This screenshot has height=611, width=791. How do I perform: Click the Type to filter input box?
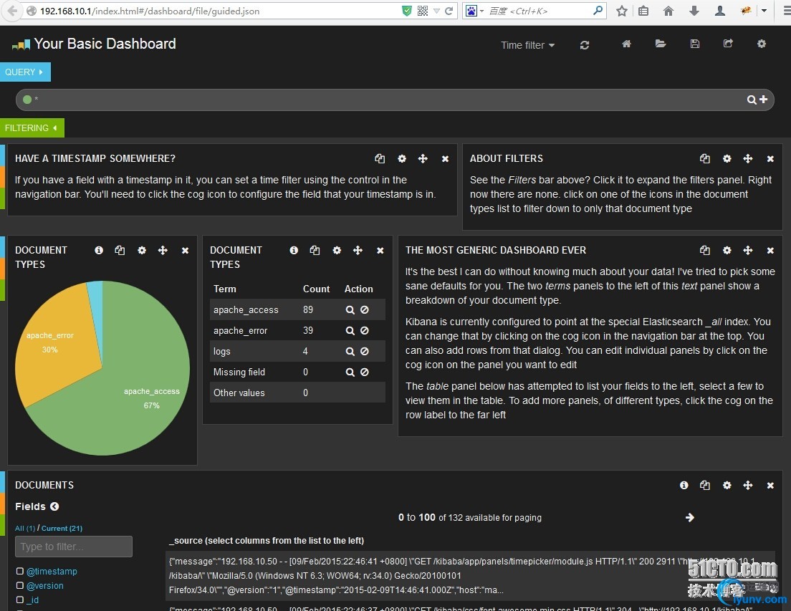pos(74,547)
